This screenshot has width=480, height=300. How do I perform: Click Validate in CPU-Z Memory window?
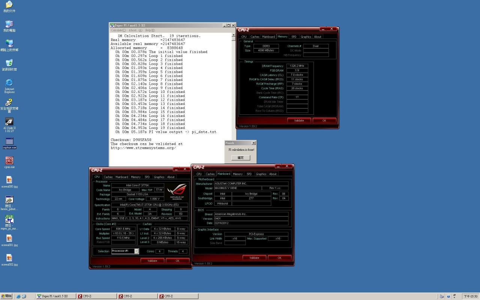299,120
